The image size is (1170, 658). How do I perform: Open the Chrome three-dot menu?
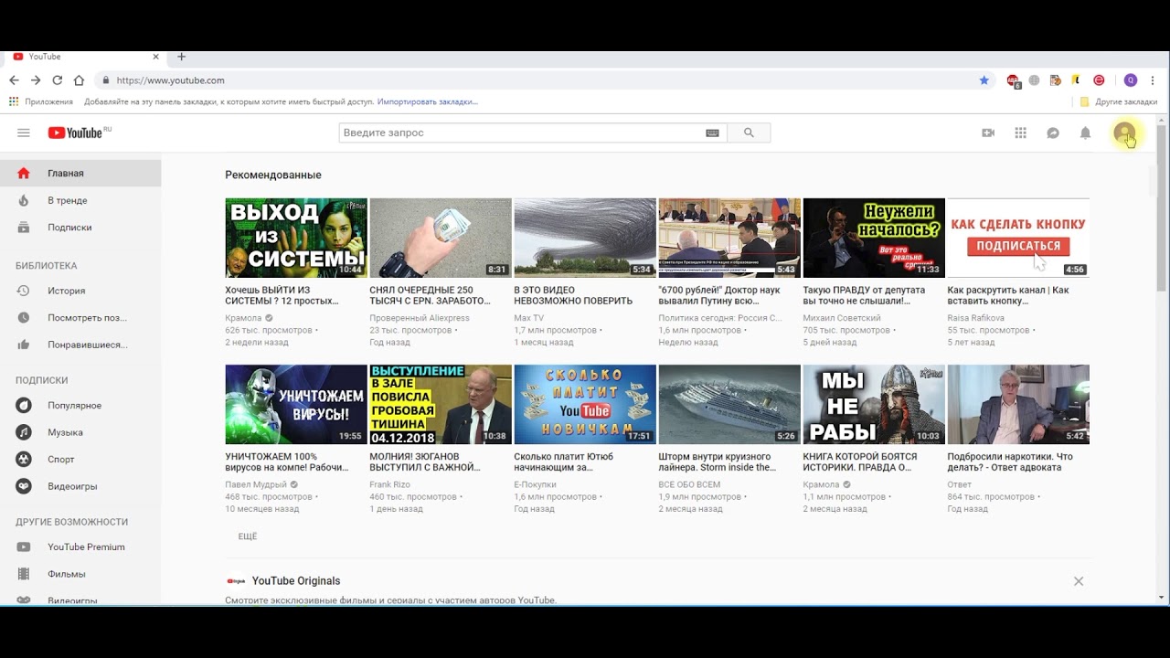(x=1154, y=80)
